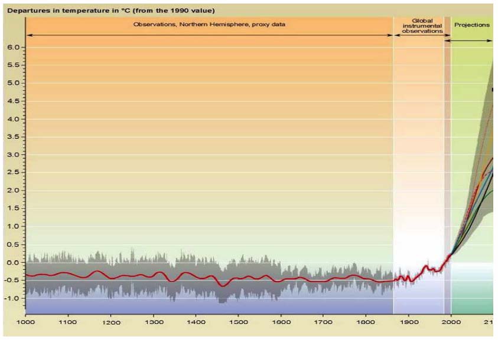Click the y-axis value 5.0
Screen dimensions: 498x340
coord(14,83)
